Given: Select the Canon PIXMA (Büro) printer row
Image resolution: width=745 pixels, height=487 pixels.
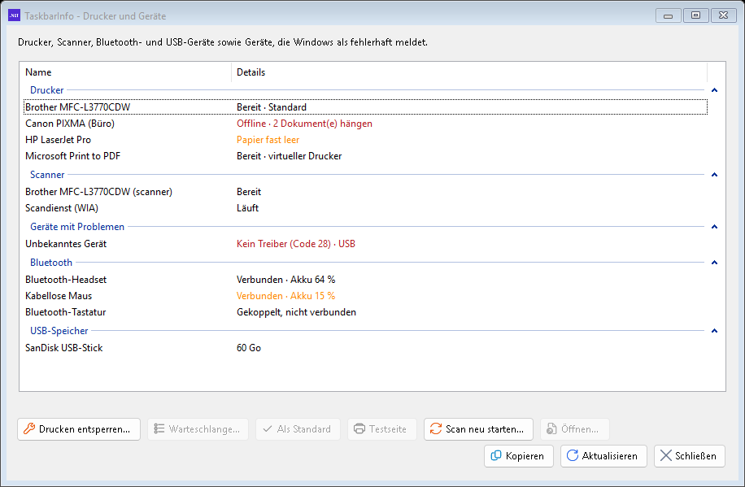Looking at the screenshot, I should [x=365, y=124].
